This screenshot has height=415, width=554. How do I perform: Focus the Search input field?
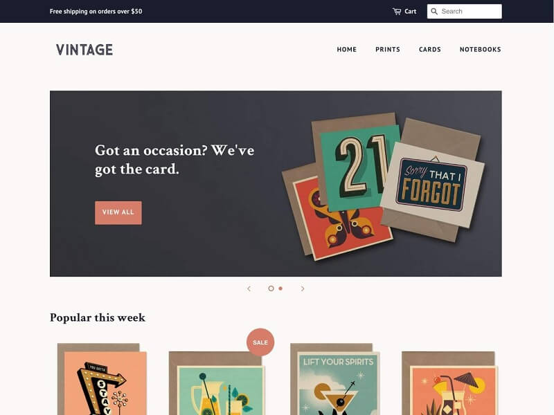click(x=464, y=11)
